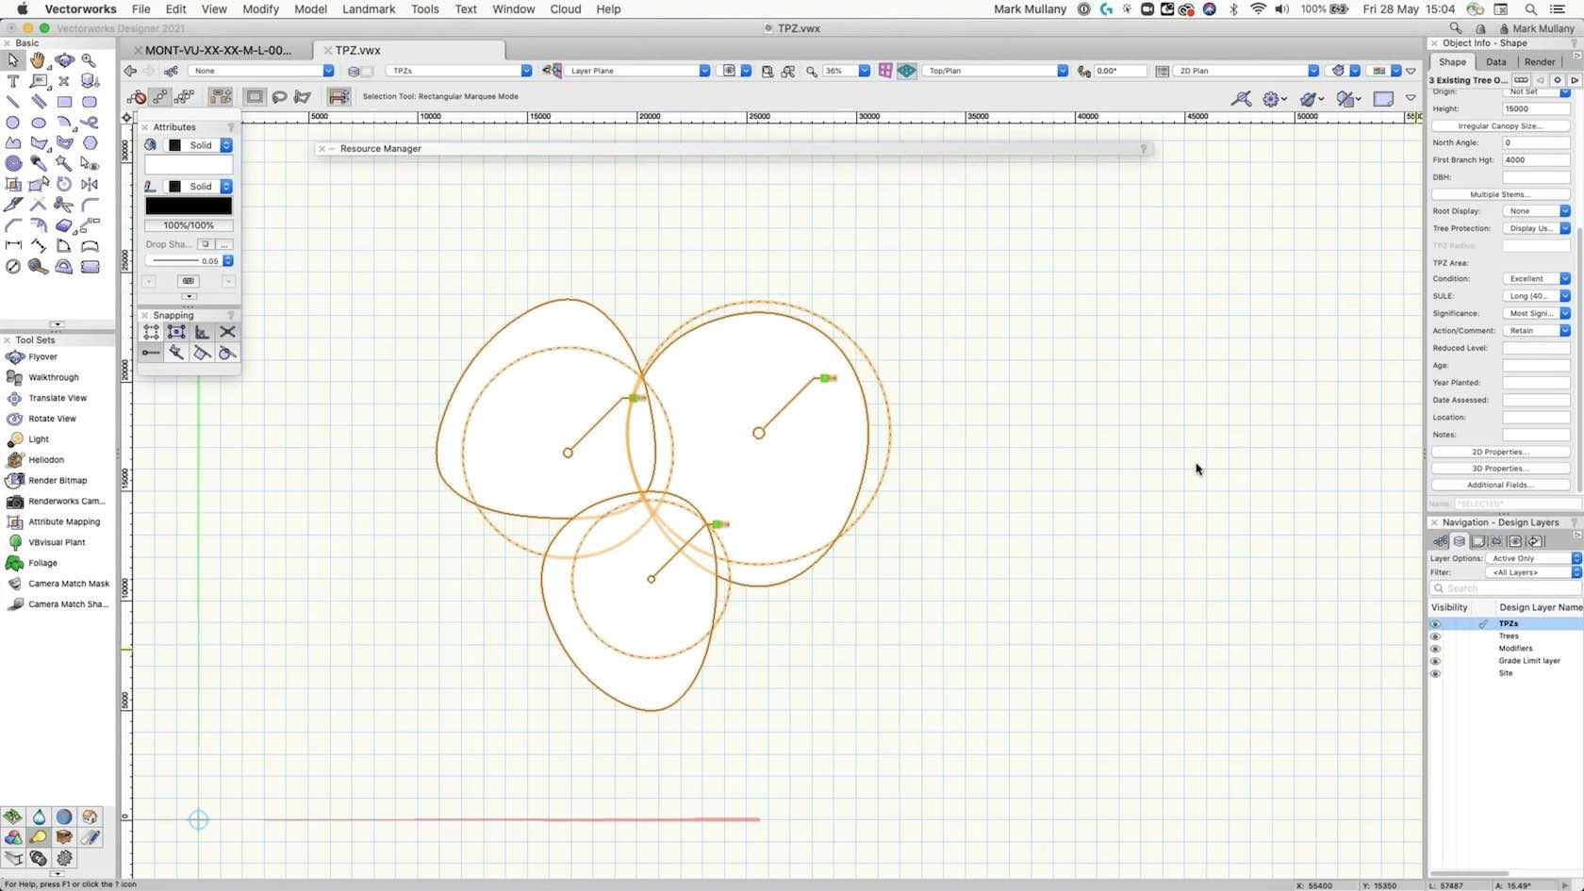Screen dimensions: 1584x891
Task: Select the Pan tool in the Basic palette
Action: 38,60
